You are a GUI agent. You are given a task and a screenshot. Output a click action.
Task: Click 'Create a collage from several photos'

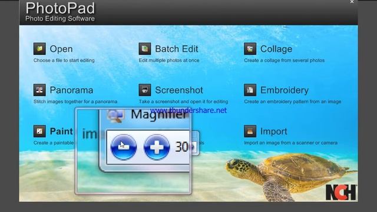pyautogui.click(x=284, y=60)
